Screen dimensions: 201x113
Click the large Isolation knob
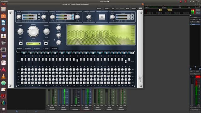tap(33, 31)
